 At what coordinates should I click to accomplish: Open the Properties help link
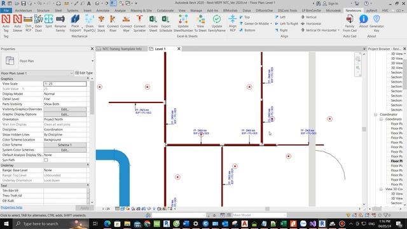(x=11, y=207)
